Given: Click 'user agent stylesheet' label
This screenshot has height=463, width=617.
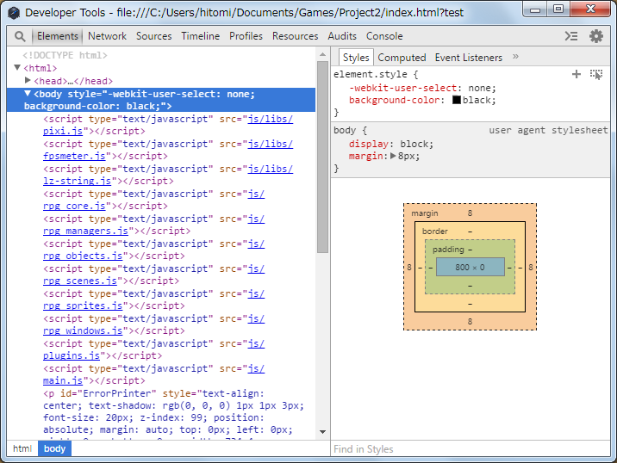Looking at the screenshot, I should point(548,130).
